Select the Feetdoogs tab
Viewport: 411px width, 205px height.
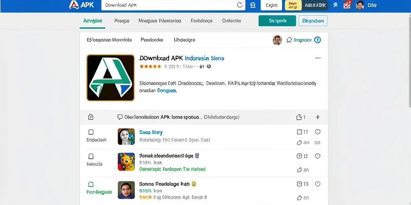pos(201,21)
